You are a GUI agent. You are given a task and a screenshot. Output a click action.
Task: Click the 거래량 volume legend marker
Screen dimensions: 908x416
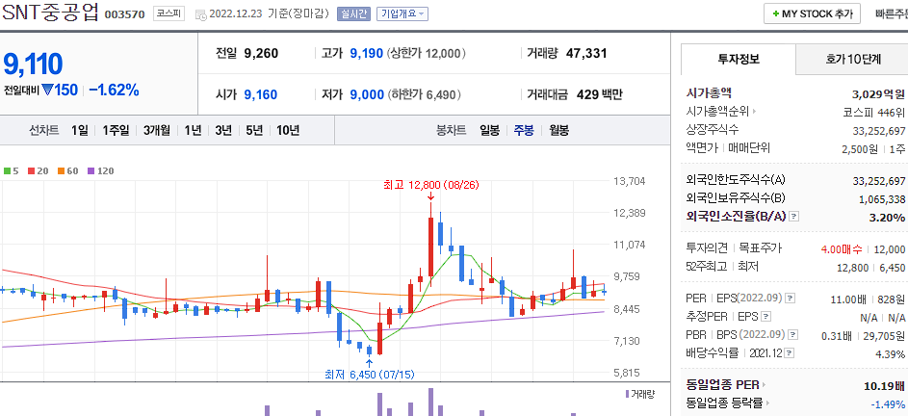(640, 394)
